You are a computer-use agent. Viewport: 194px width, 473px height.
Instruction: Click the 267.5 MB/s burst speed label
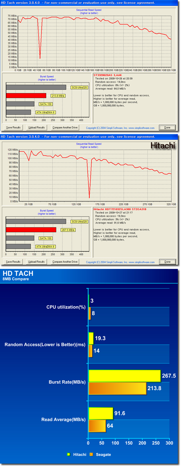pyautogui.click(x=68, y=230)
